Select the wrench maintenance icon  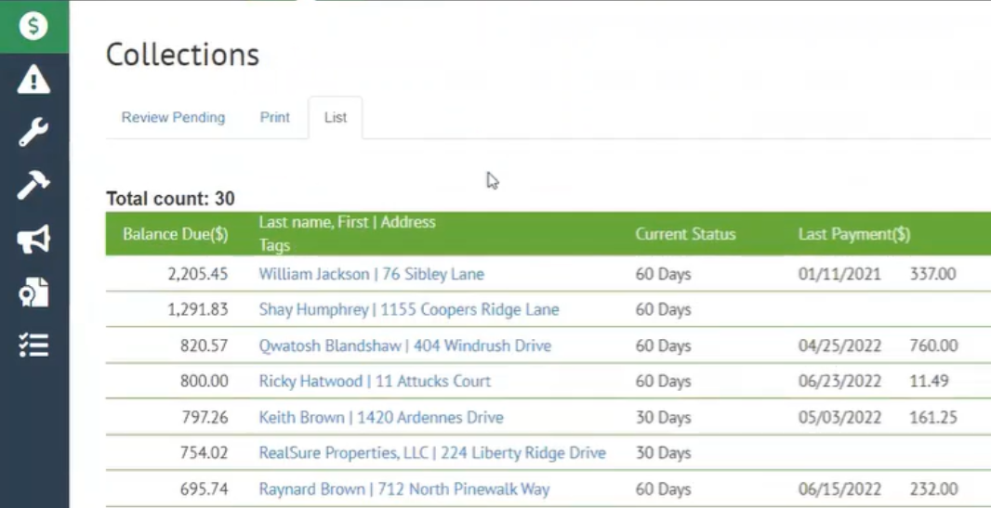click(x=33, y=133)
